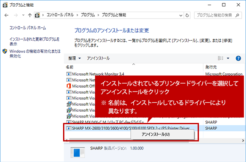The width and height of the screenshot is (246, 162).
Task: Click the control panel icon in address bar
Action: 37,15
